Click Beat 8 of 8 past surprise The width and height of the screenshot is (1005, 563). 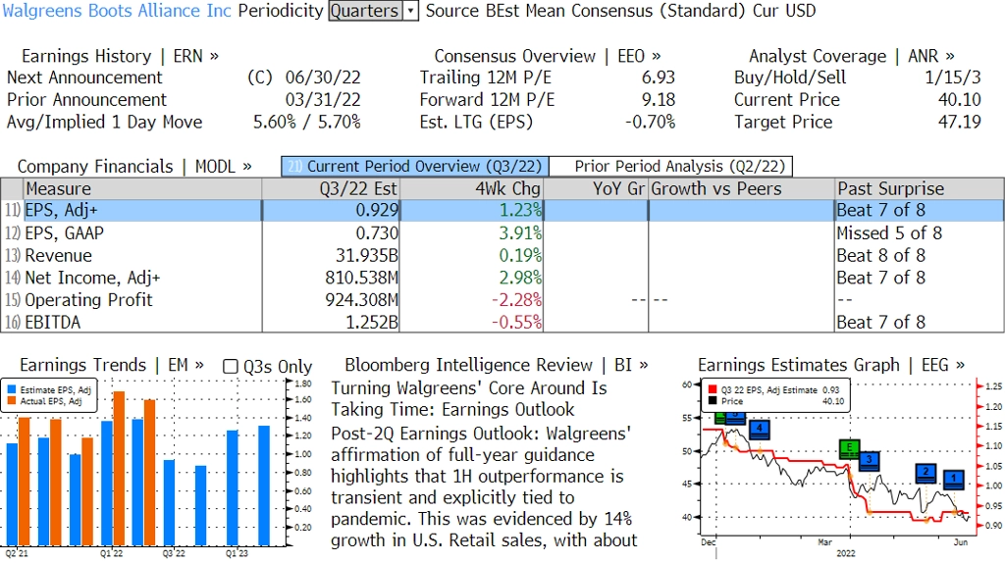(x=881, y=256)
